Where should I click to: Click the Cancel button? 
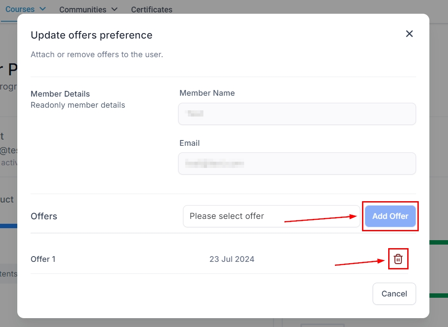click(x=394, y=294)
